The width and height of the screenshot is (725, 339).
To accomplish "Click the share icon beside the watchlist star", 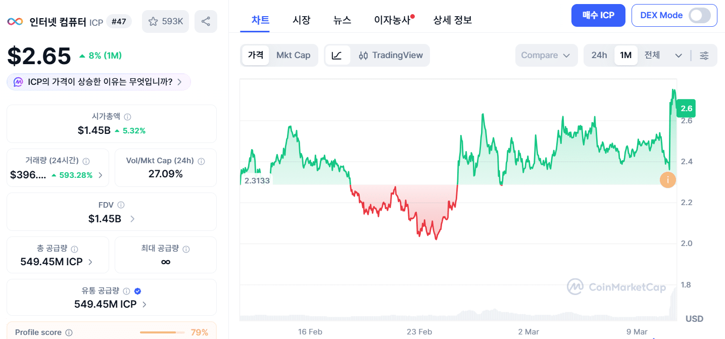I will tap(206, 21).
